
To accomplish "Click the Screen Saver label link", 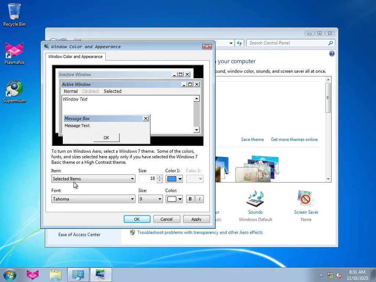I will coord(306,212).
